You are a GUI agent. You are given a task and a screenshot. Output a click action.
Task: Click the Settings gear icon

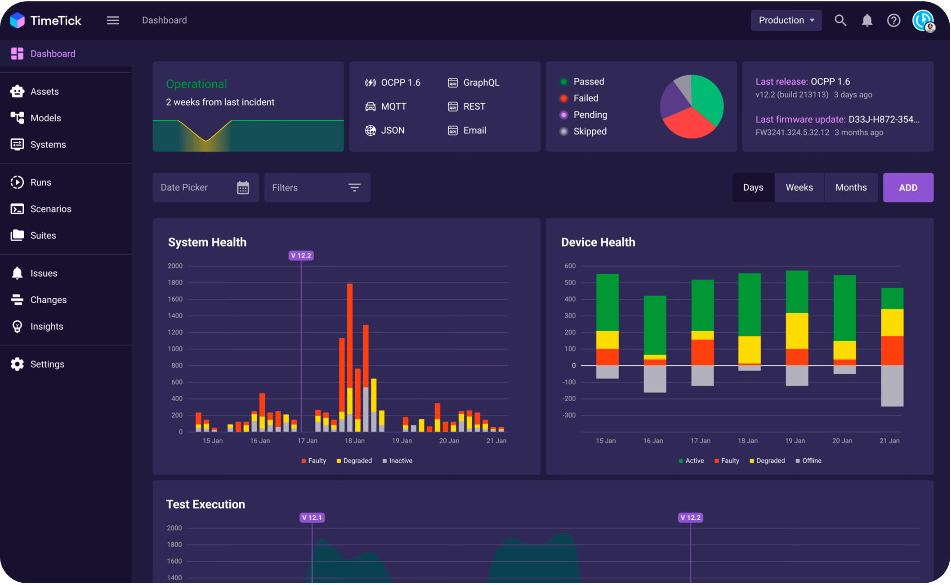pyautogui.click(x=17, y=364)
